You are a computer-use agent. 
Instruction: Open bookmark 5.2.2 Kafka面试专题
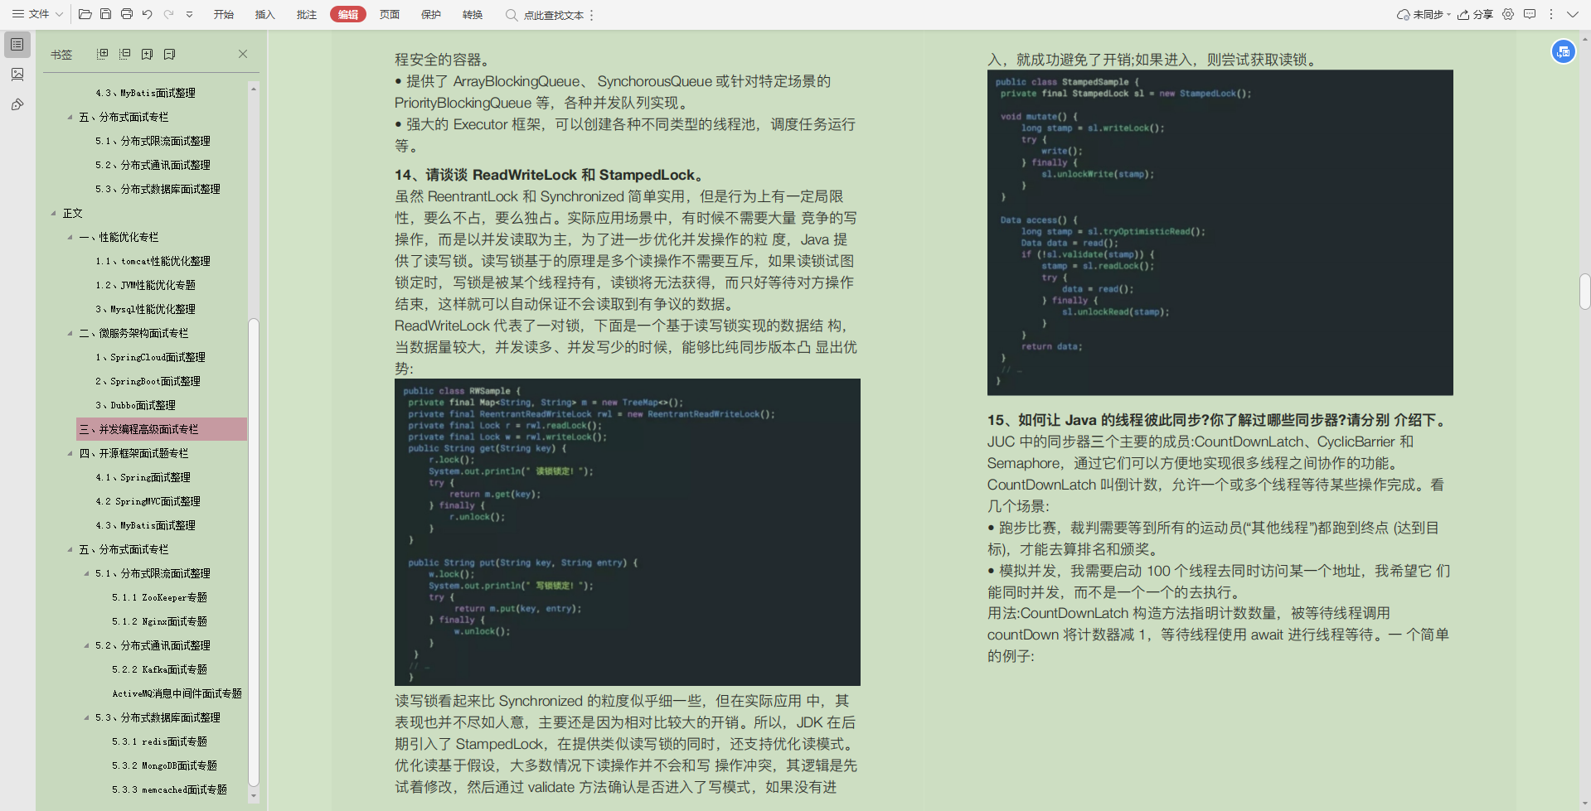159,669
